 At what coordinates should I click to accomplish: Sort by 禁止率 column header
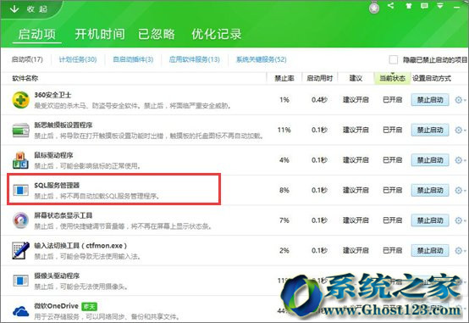click(284, 78)
